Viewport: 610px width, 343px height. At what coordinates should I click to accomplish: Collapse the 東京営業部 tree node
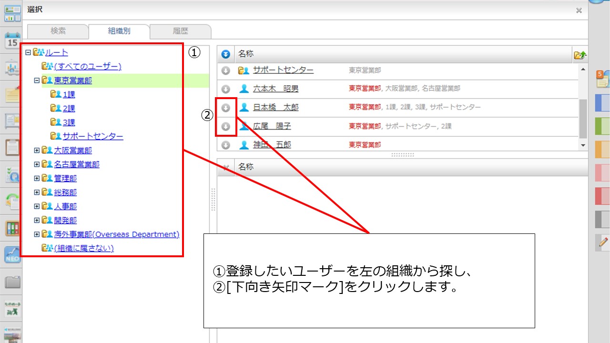pyautogui.click(x=37, y=81)
